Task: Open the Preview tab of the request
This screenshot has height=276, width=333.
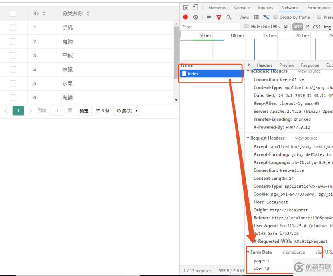Action: click(286, 65)
